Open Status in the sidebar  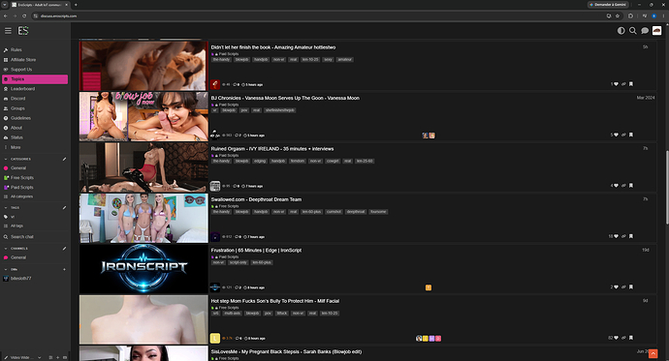35,137
